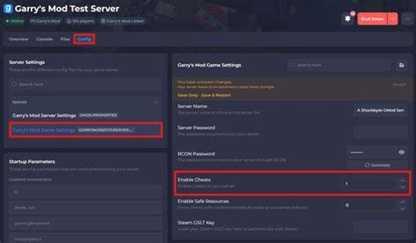Viewport: 416px width, 243px height.
Task: Edit the Server Name field
Action: pyautogui.click(x=380, y=110)
